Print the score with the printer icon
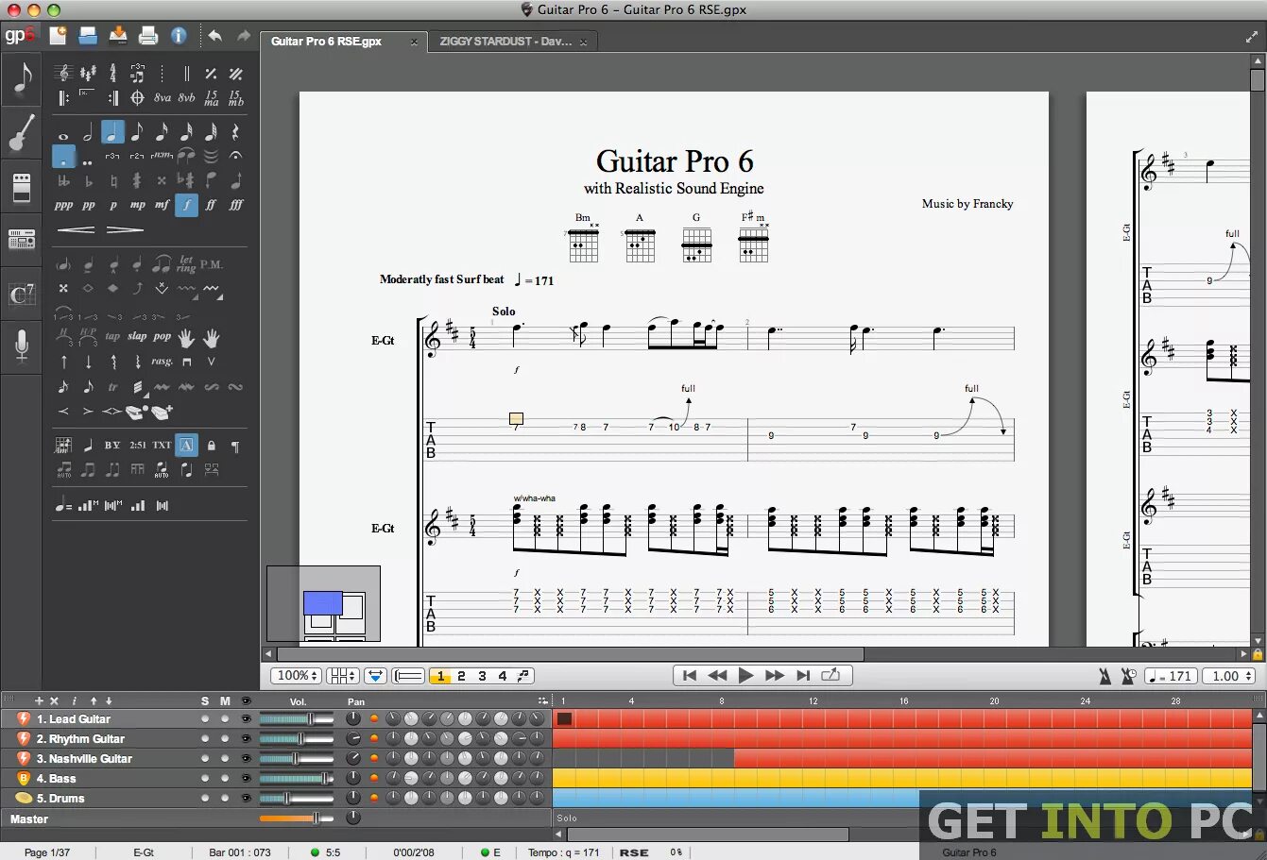 click(148, 36)
